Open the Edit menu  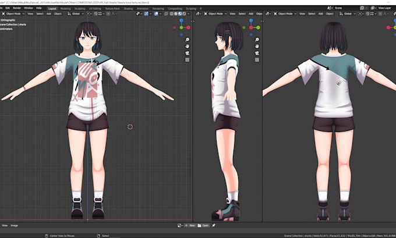coord(8,8)
